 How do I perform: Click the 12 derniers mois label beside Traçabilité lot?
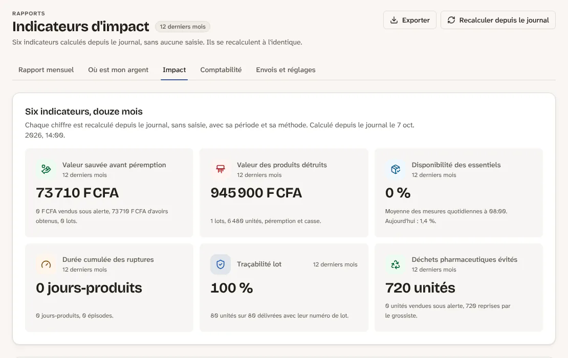[335, 264]
